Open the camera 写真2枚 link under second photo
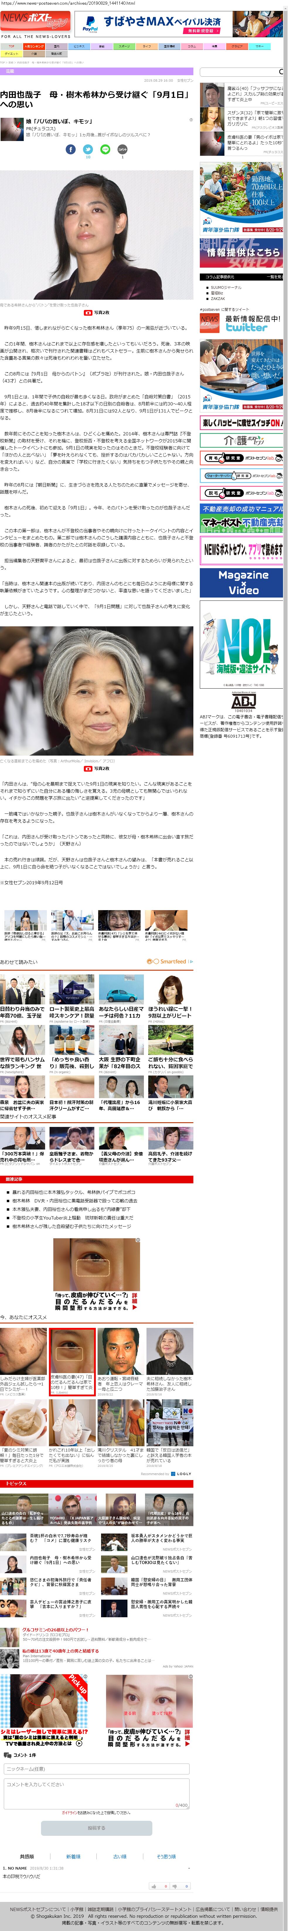This screenshot has width=288, height=1931. [96, 768]
